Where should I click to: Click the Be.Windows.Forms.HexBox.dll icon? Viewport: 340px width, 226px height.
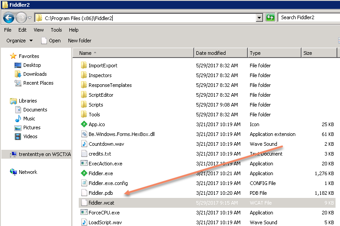(x=84, y=134)
